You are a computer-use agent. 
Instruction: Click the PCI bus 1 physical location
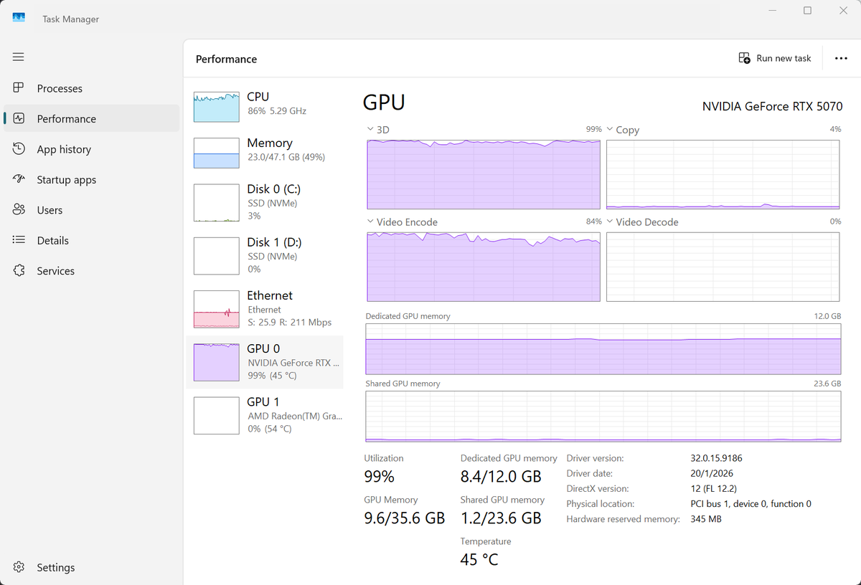(x=751, y=504)
